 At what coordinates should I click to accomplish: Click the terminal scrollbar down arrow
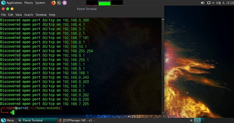tap(163, 113)
